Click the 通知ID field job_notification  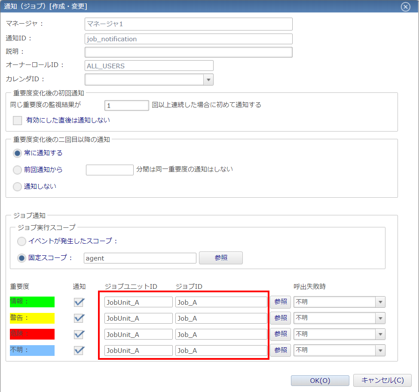(x=189, y=39)
